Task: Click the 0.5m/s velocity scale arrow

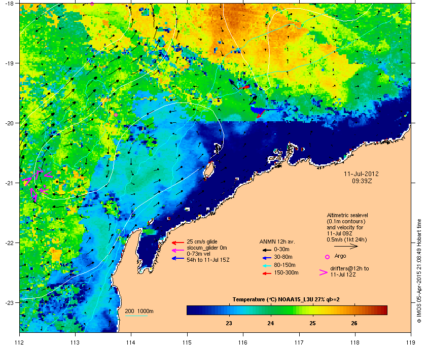Action: (346, 246)
